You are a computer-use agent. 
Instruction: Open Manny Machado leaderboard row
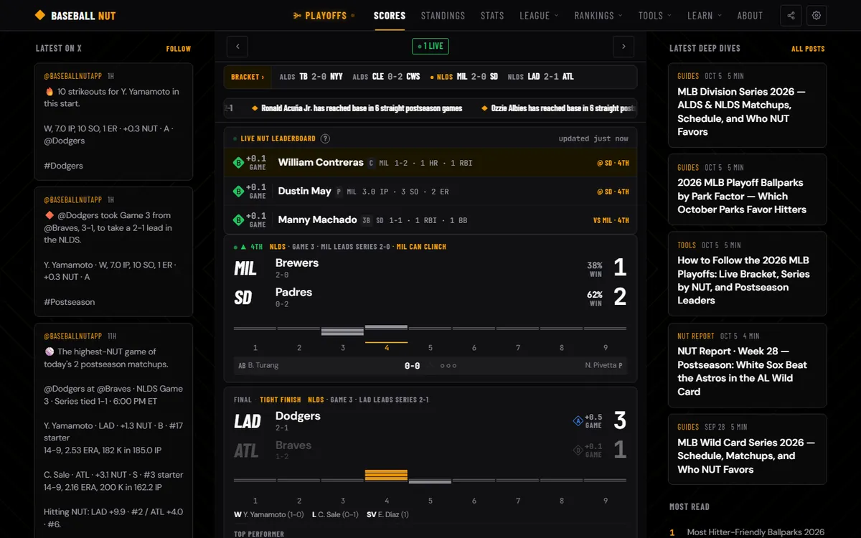click(430, 220)
